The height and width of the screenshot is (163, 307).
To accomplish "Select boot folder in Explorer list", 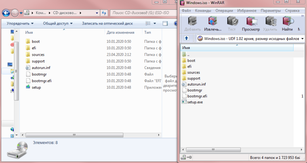I will coord(36,42).
